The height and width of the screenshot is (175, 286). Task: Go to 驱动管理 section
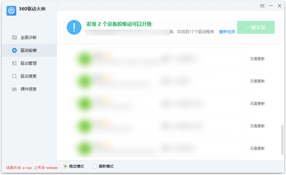(x=29, y=63)
